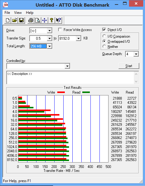Image resolution: width=145 pixels, height=186 pixels.
Task: Open the Total Length 256 MB dropdown
Action: pyautogui.click(x=49, y=46)
